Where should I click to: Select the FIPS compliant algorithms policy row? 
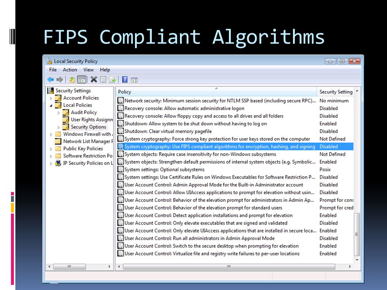point(235,146)
